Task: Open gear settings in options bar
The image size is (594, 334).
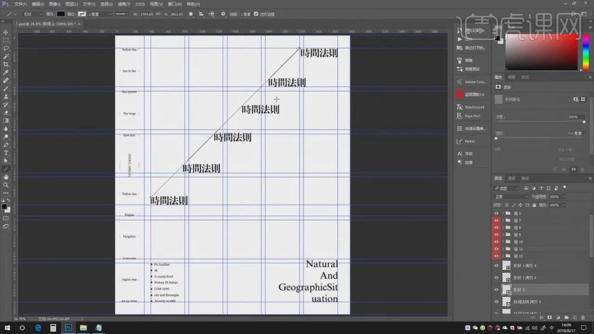Action: 223,14
